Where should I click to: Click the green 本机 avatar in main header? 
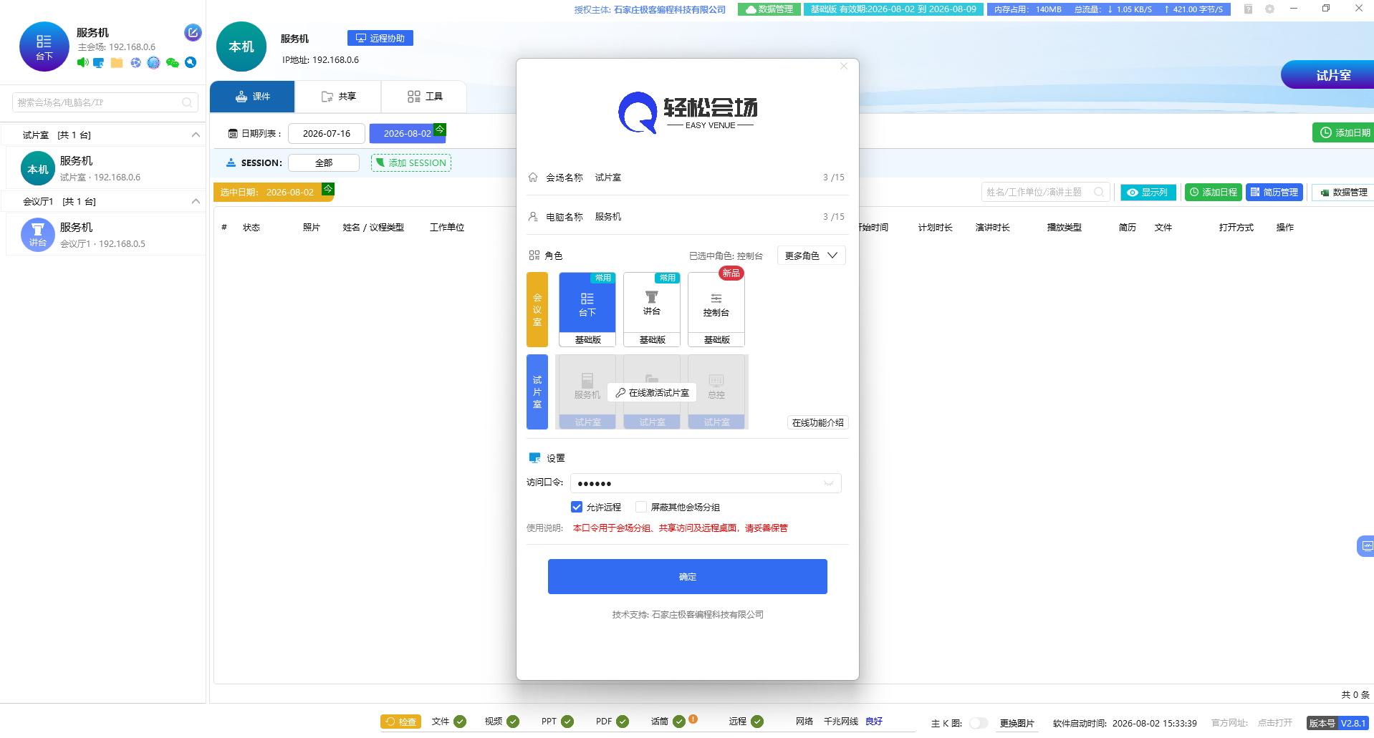(x=241, y=47)
